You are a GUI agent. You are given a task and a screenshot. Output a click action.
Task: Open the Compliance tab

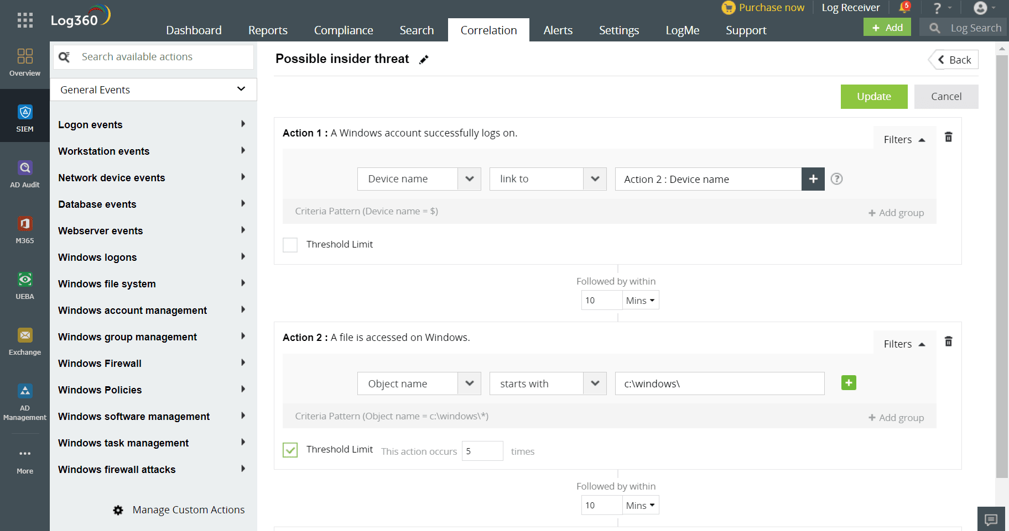344,30
